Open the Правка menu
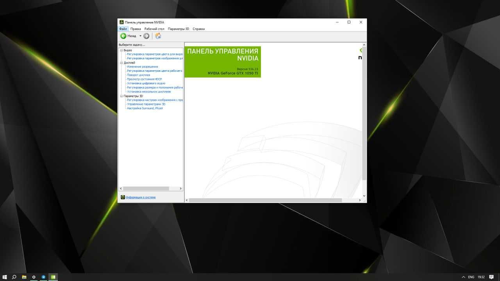This screenshot has width=500, height=281. [136, 29]
